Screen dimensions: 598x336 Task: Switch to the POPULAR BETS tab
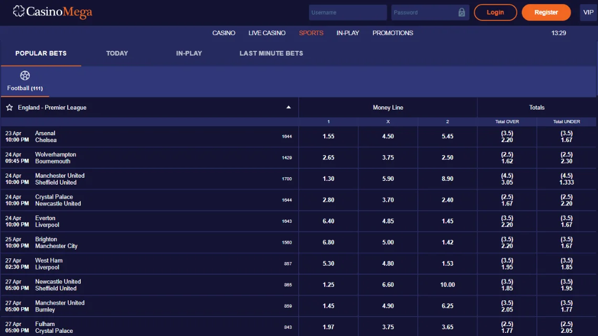coord(41,53)
